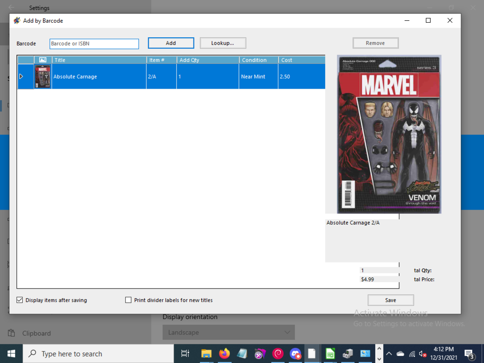Save the barcode additions
The height and width of the screenshot is (363, 484).
point(391,300)
